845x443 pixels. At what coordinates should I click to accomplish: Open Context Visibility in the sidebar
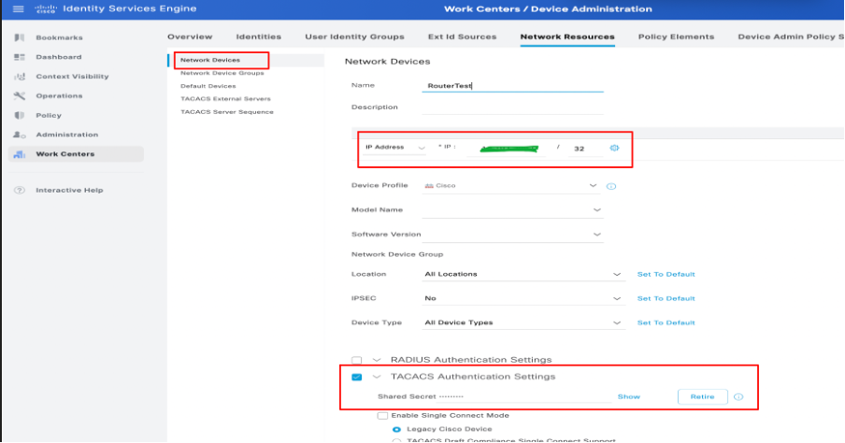tap(72, 77)
